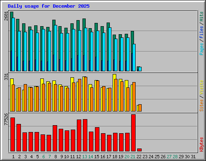Screen dimensions: 206x161
Task: Click green weekend day label 13
Action: pyautogui.click(x=84, y=157)
